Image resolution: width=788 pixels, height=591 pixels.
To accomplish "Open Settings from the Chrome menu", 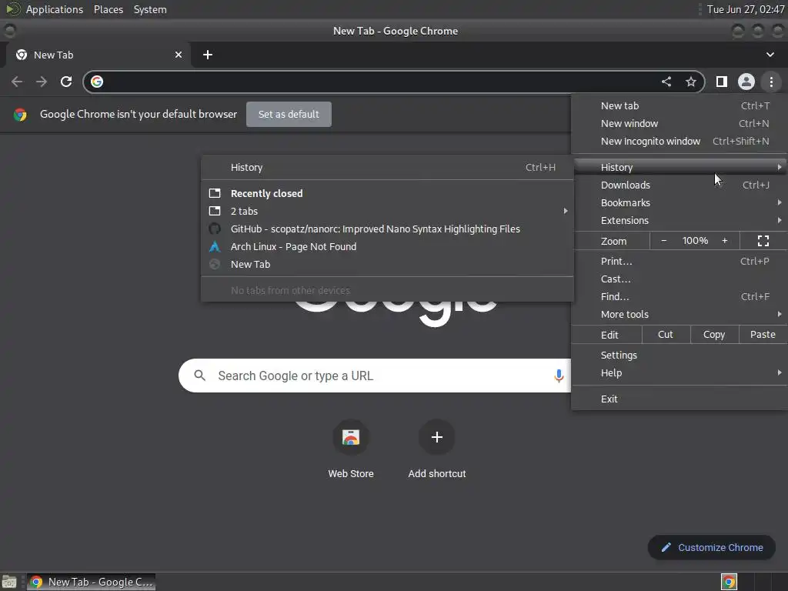I will pyautogui.click(x=679, y=356).
